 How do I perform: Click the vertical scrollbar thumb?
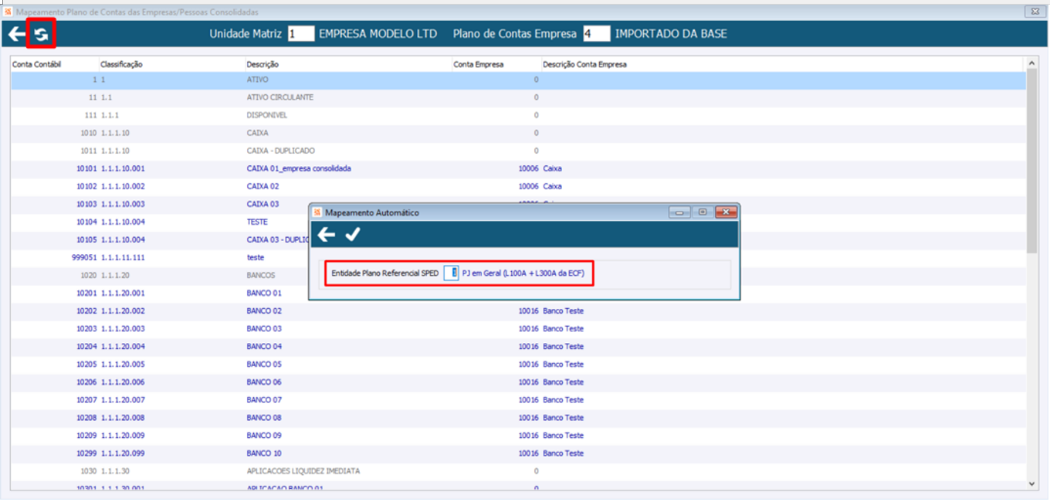[1032, 161]
